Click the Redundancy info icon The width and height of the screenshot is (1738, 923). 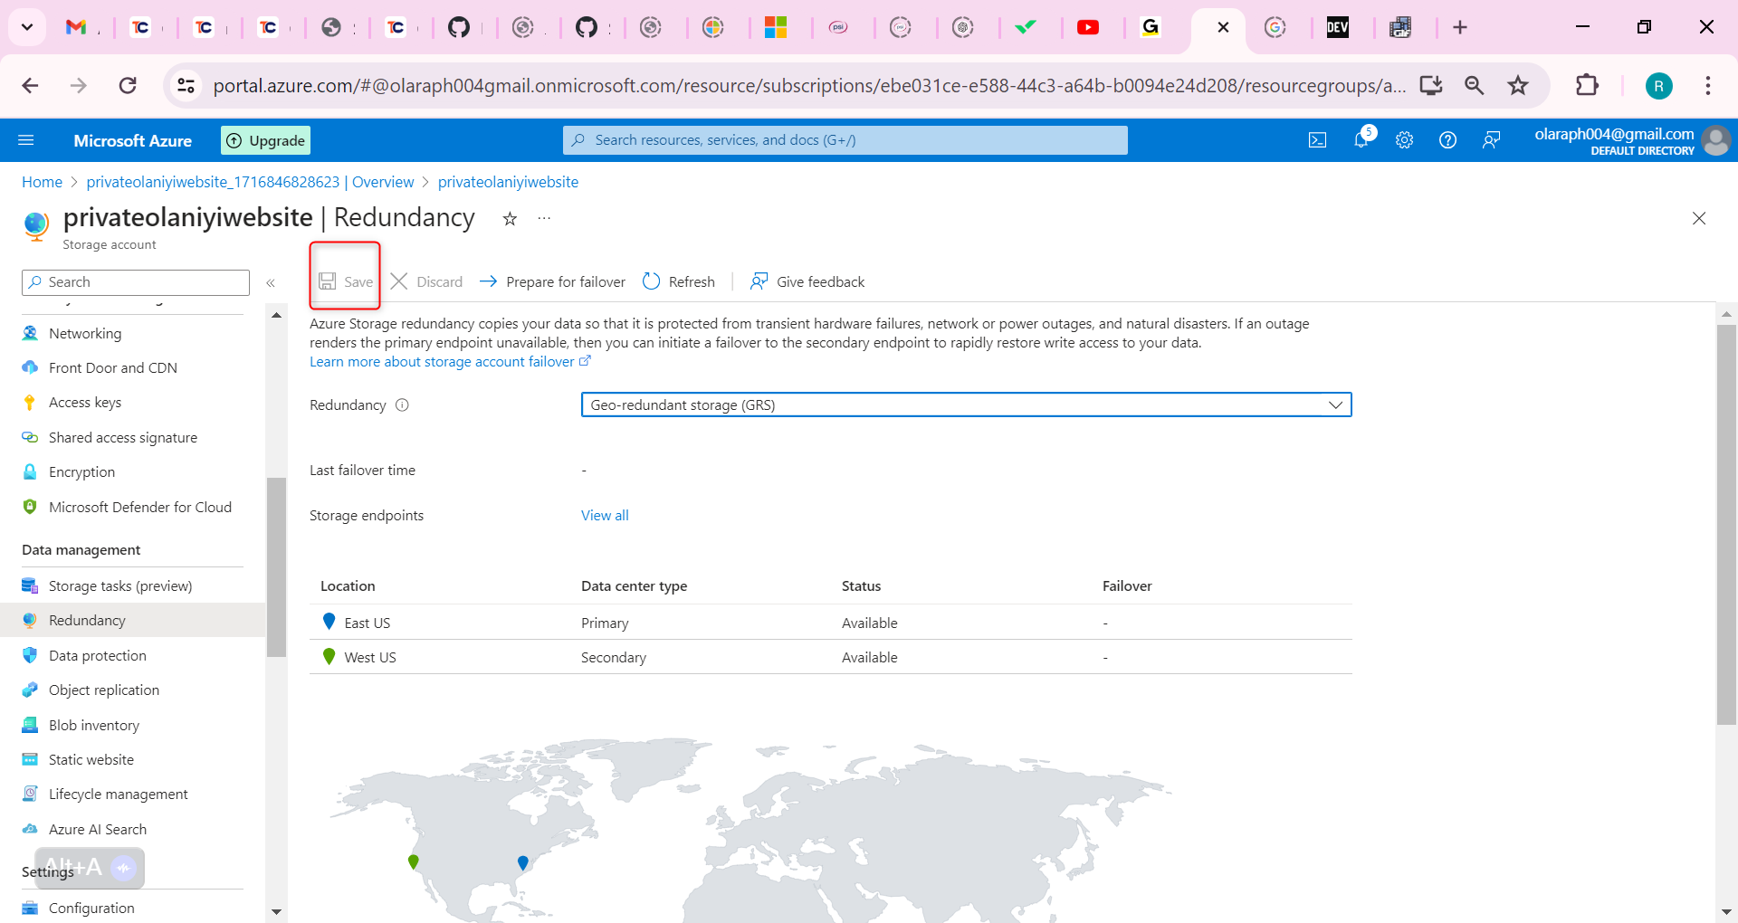(403, 405)
